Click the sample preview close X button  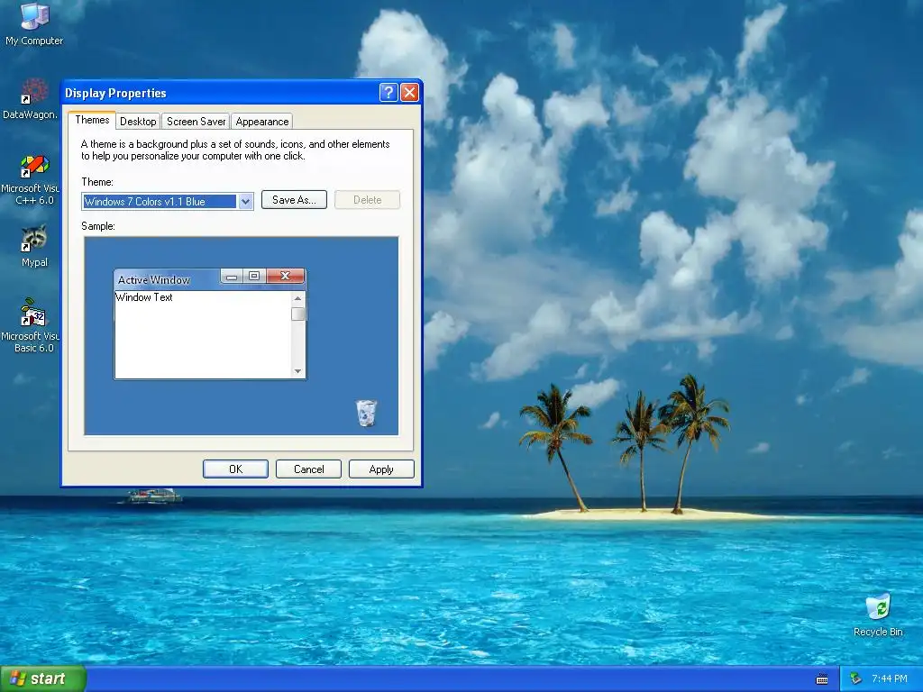point(286,276)
